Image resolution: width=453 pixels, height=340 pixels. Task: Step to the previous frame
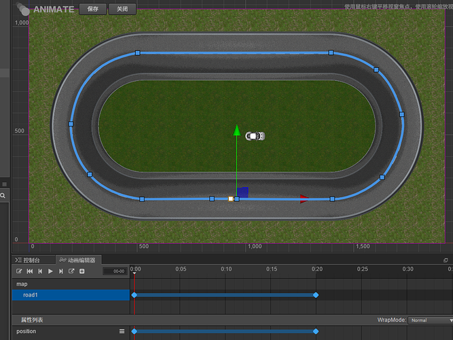tap(40, 271)
